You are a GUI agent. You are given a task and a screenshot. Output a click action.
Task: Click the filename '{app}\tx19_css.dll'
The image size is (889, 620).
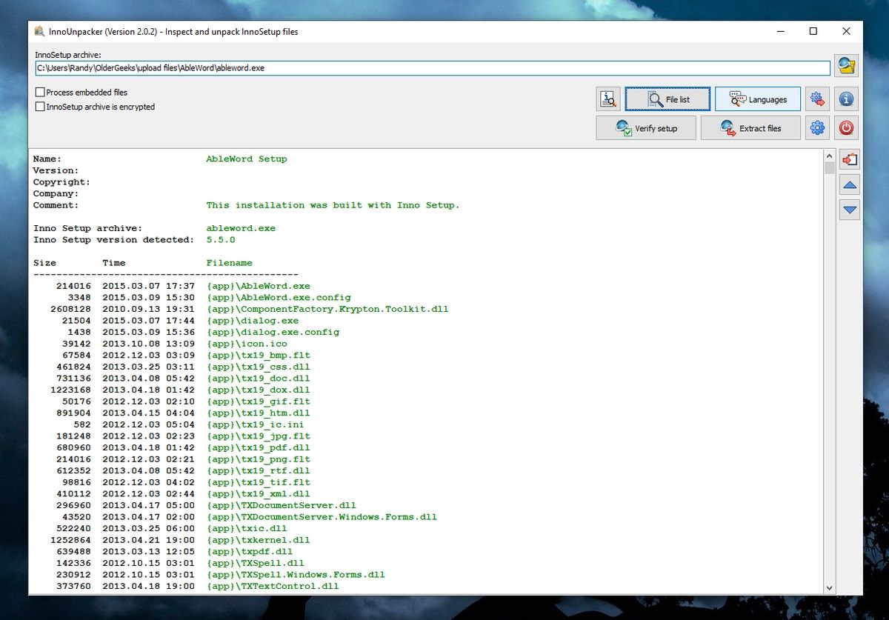[259, 367]
